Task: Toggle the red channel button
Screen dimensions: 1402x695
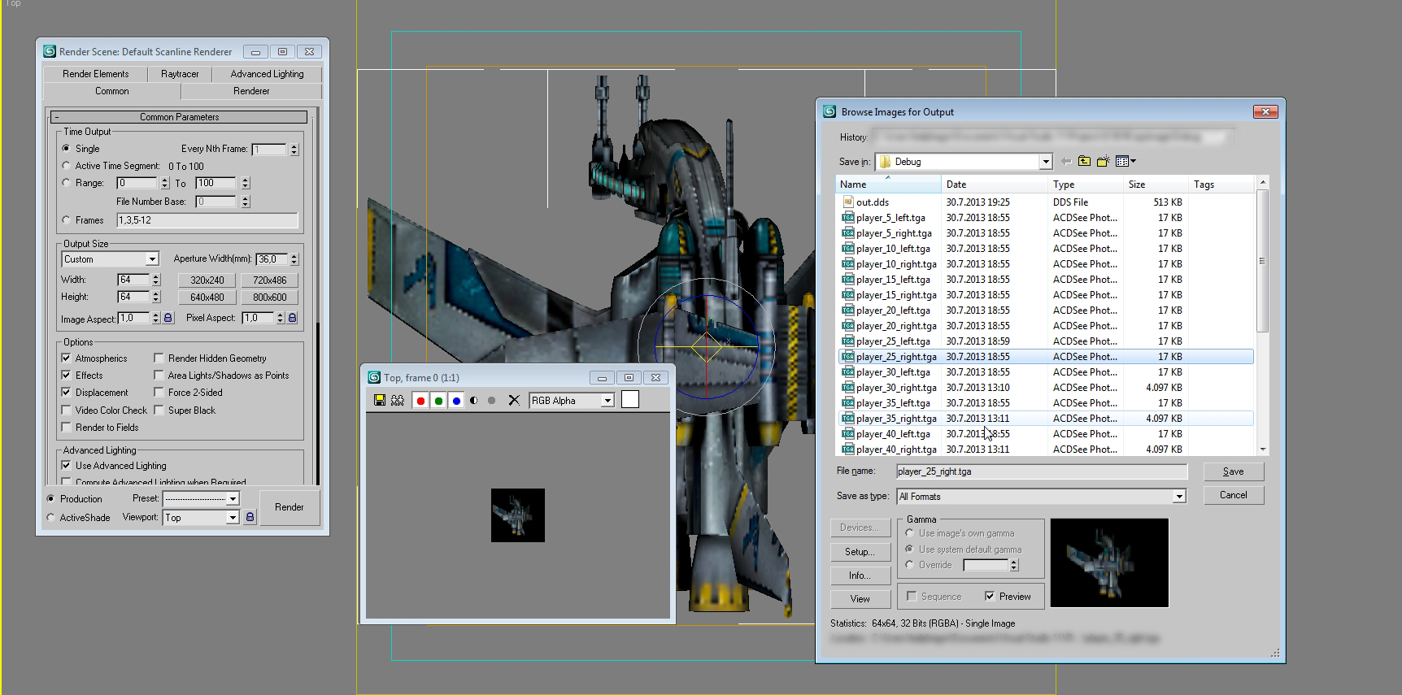Action: 420,400
